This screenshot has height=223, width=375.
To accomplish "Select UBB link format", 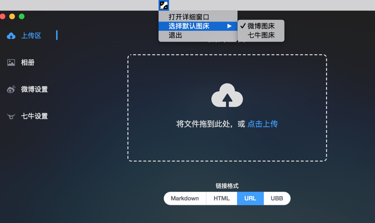I will click(277, 199).
